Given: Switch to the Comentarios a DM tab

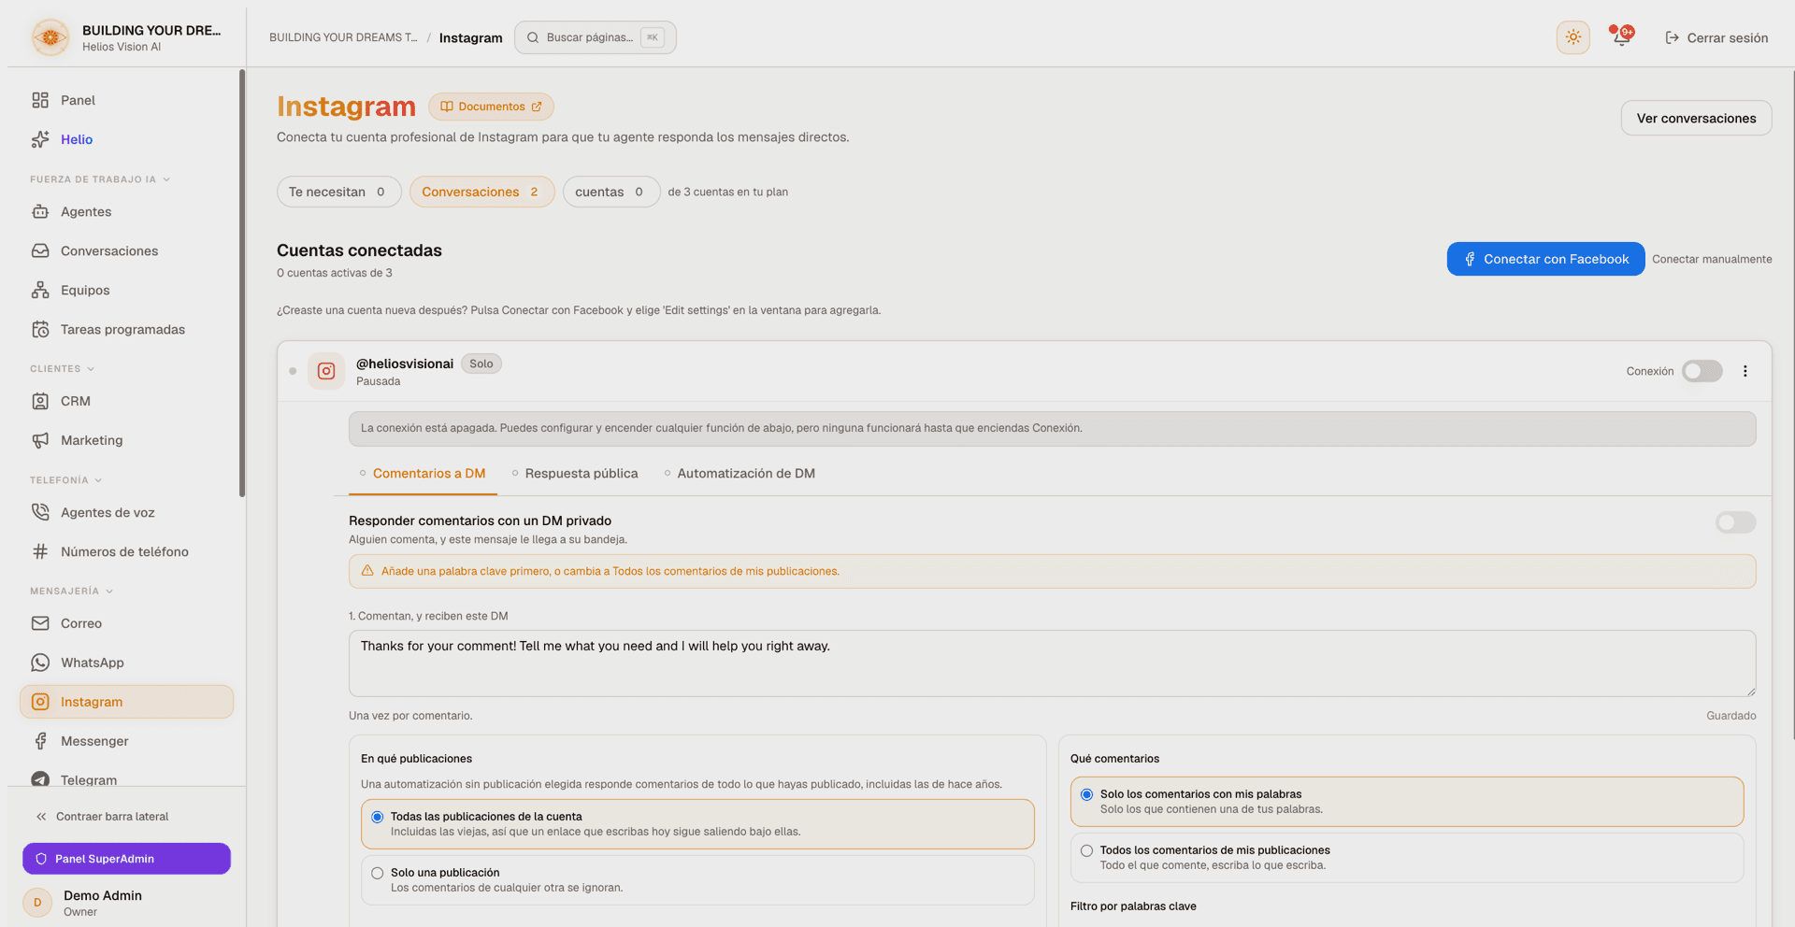Looking at the screenshot, I should pyautogui.click(x=423, y=474).
